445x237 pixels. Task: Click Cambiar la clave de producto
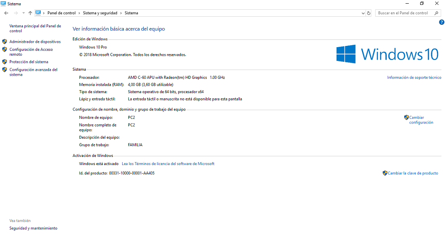[413, 173]
